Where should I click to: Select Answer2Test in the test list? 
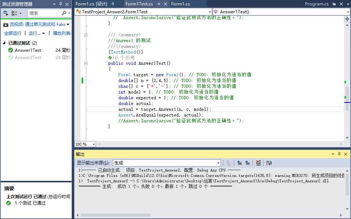pyautogui.click(x=28, y=58)
